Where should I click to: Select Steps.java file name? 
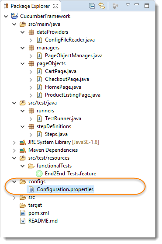tap(56, 134)
